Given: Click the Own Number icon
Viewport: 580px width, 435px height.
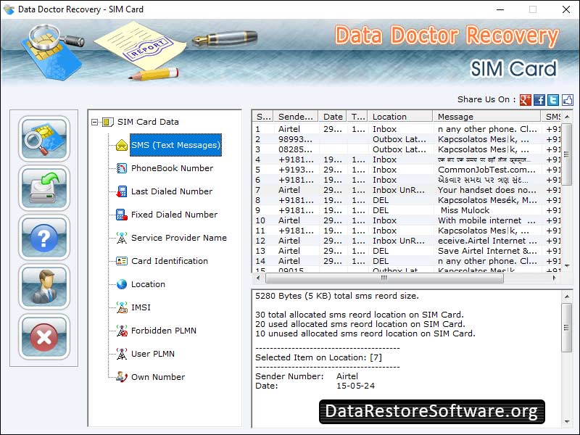Looking at the screenshot, I should (x=121, y=377).
